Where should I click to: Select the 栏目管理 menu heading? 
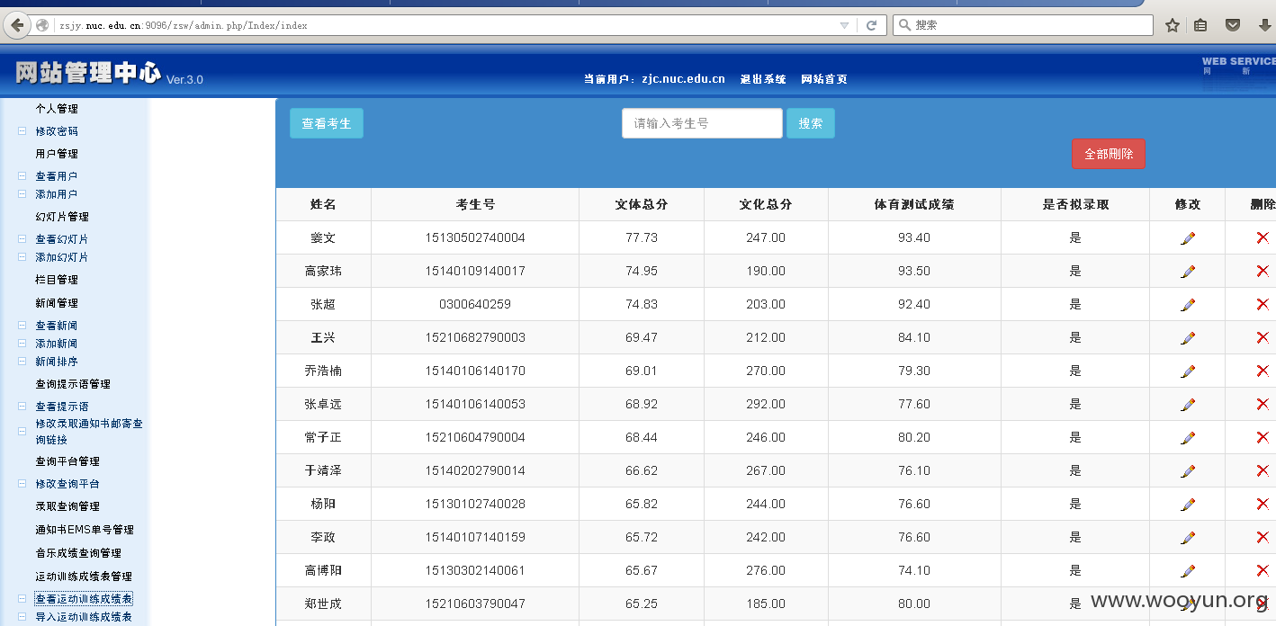tap(57, 280)
